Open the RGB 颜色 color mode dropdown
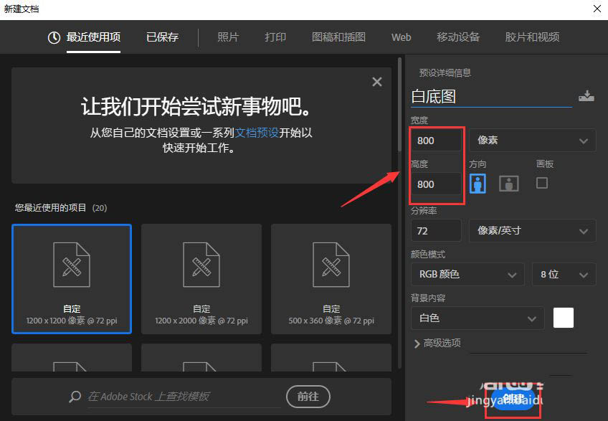Viewport: 608px width, 421px height. pyautogui.click(x=467, y=274)
